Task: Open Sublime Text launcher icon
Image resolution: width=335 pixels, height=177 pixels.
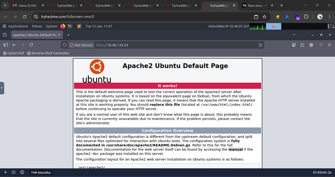Action: 79,26
